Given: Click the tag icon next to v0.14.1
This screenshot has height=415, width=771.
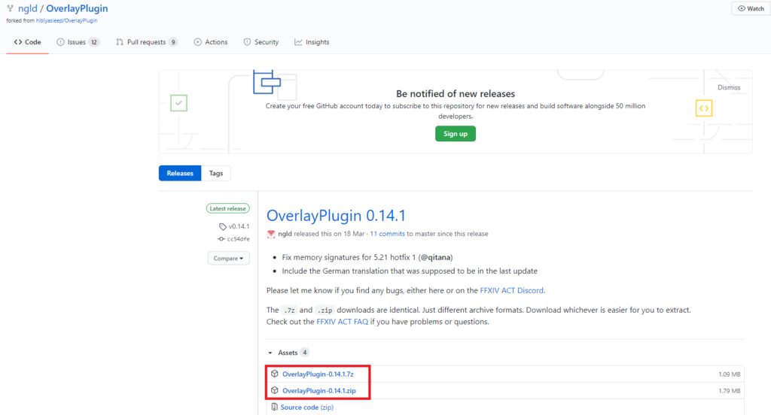Looking at the screenshot, I should [222, 226].
